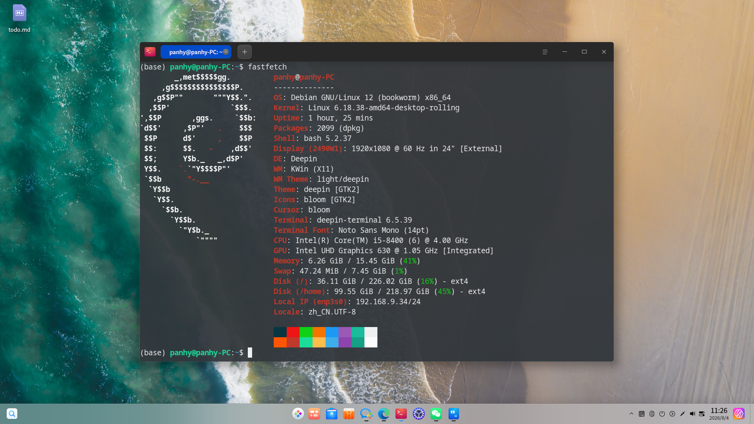This screenshot has height=424, width=754.
Task: Open the multitasking view dock icon
Action: pos(314,414)
